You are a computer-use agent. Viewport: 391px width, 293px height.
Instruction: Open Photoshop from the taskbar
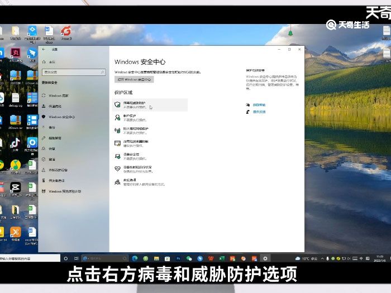pyautogui.click(x=178, y=258)
